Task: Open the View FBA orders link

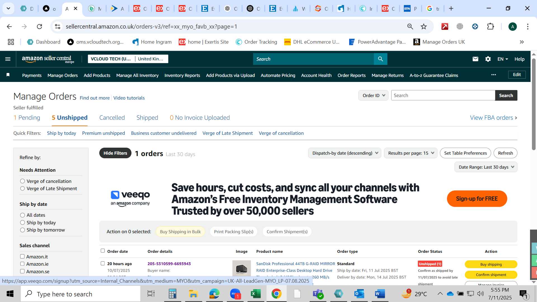Action: (494, 118)
